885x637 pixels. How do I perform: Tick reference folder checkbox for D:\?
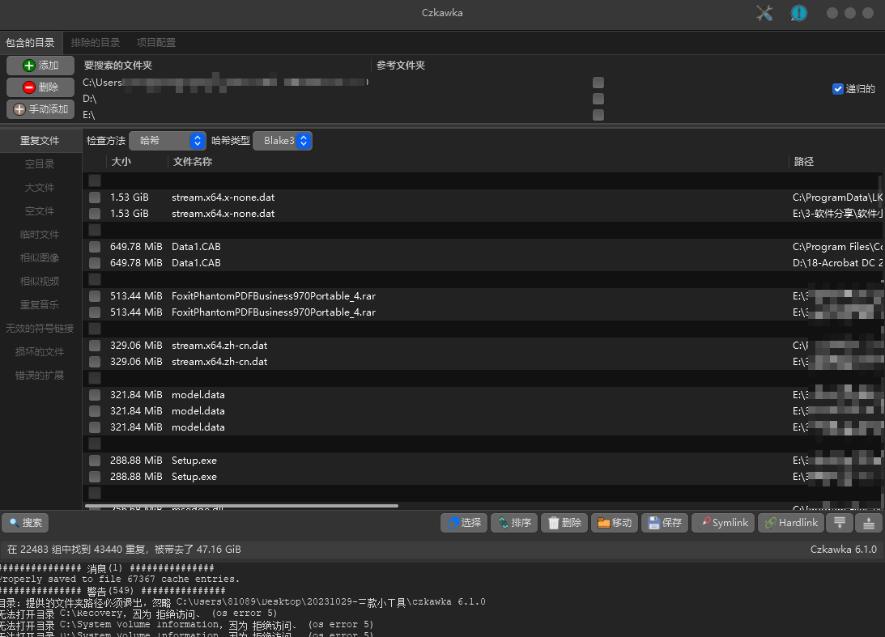click(x=598, y=100)
